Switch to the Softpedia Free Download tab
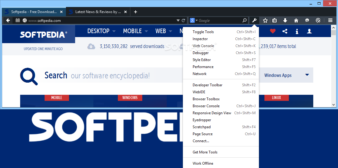The image size is (338, 168). click(34, 12)
